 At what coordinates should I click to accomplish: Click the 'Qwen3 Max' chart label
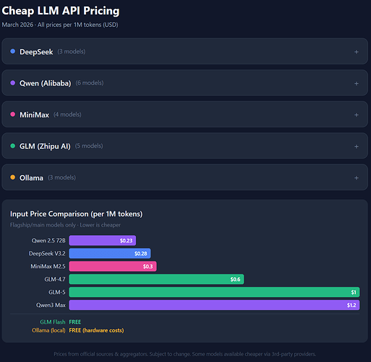click(x=51, y=305)
